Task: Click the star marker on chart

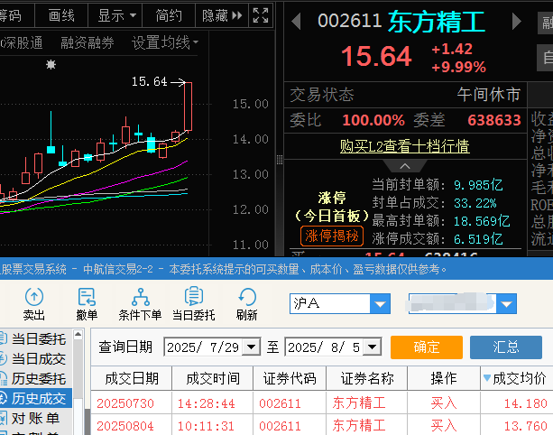Action: pos(51,65)
